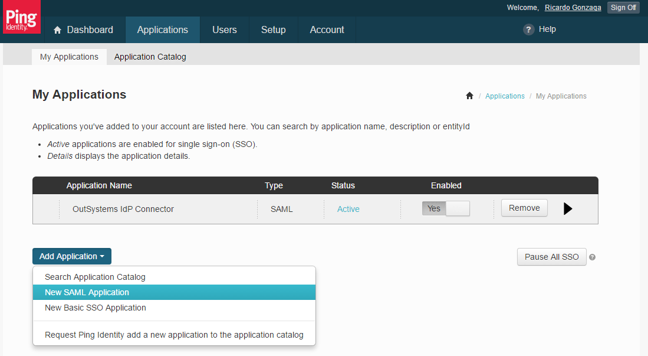This screenshot has width=648, height=356.
Task: Open the Users section
Action: click(x=224, y=30)
